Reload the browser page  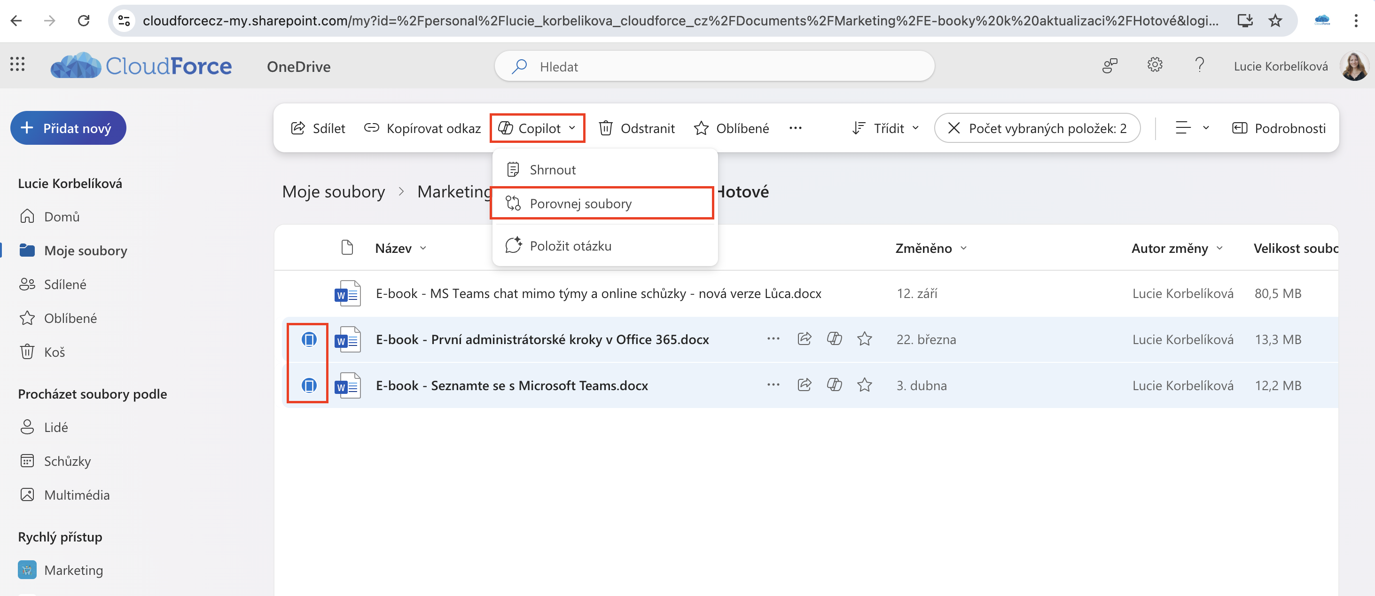point(83,21)
